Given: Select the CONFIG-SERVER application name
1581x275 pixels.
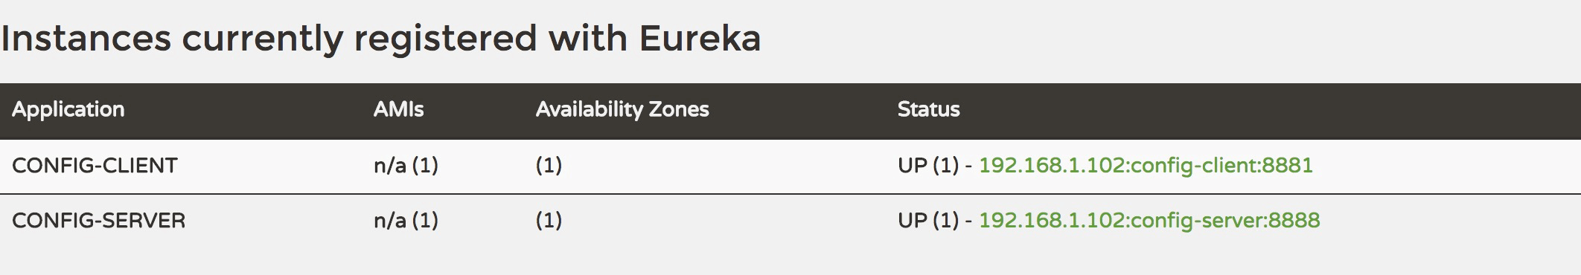Looking at the screenshot, I should [99, 221].
